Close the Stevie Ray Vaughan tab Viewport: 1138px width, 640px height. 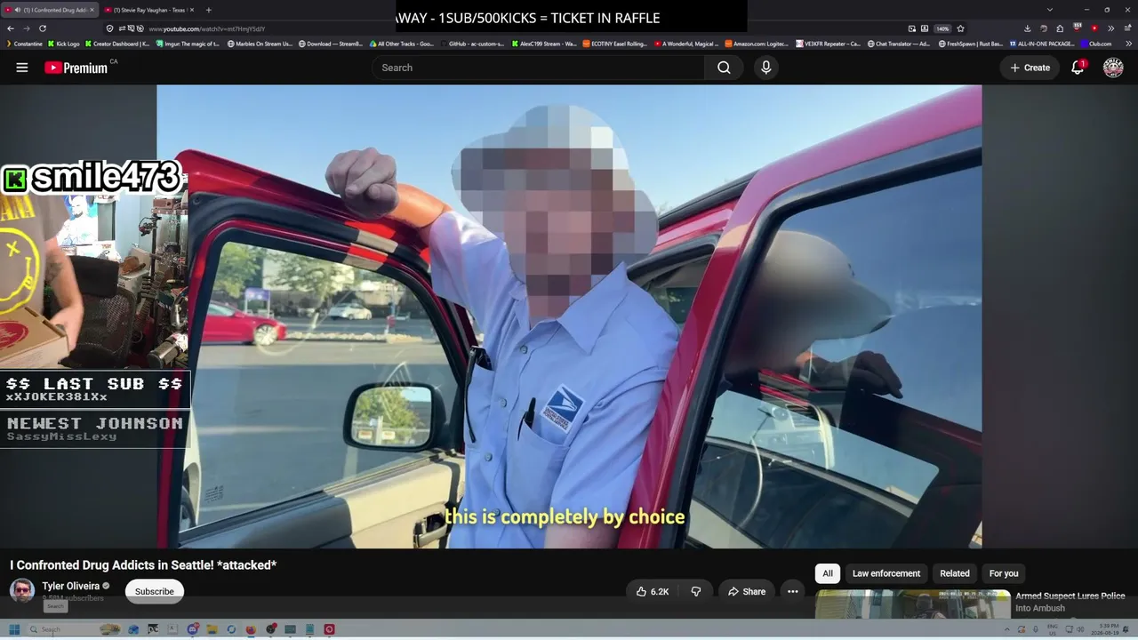click(x=191, y=10)
